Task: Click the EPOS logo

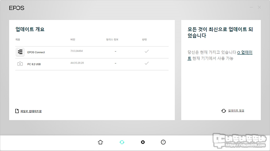Action: point(17,8)
